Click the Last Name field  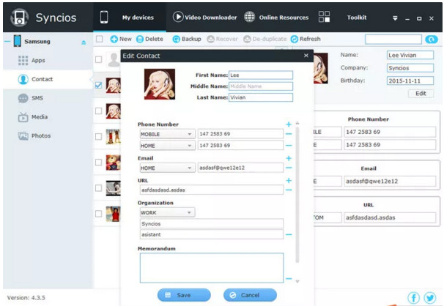(261, 97)
